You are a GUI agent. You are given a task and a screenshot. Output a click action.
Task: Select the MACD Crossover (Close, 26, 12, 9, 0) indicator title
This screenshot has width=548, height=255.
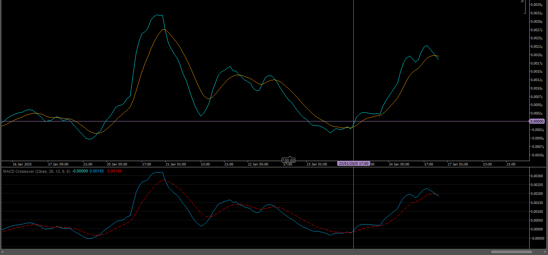[36, 171]
